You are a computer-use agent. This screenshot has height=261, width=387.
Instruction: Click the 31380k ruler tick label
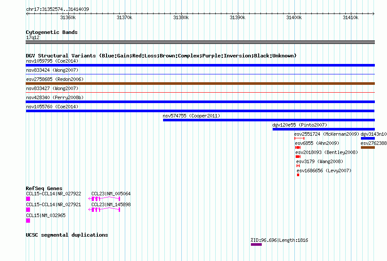point(181,17)
